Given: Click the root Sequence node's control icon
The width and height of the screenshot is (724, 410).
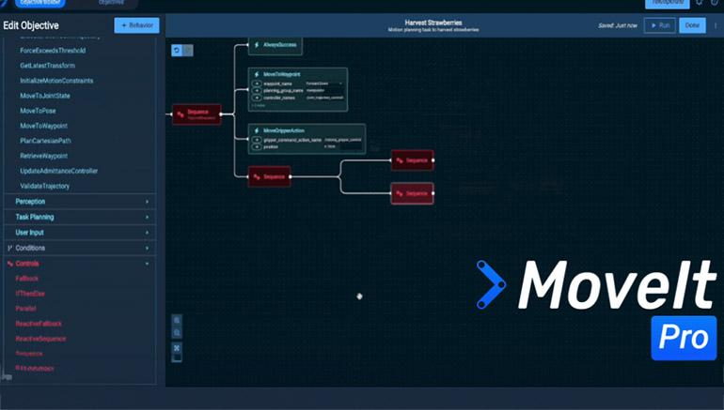Looking at the screenshot, I should click(x=181, y=114).
